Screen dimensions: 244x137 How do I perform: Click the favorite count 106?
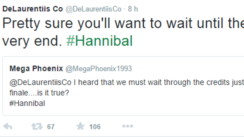click(x=95, y=127)
